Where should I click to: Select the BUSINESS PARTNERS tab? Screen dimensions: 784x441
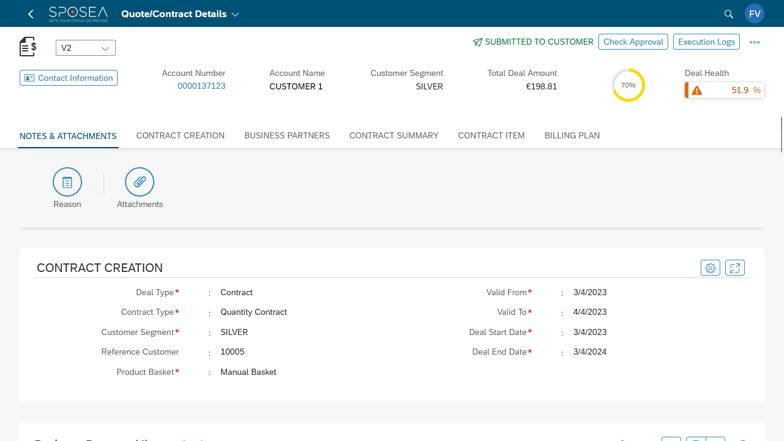tap(287, 135)
